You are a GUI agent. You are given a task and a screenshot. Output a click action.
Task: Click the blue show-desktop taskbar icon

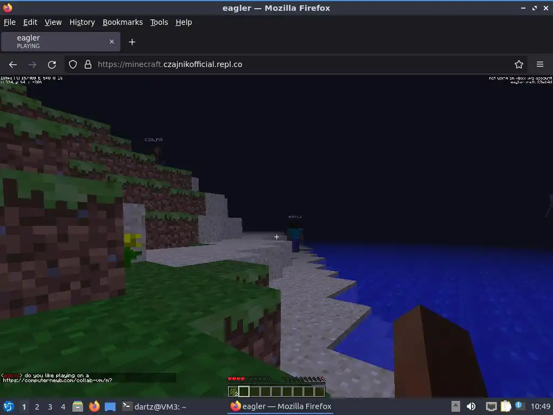(x=110, y=406)
